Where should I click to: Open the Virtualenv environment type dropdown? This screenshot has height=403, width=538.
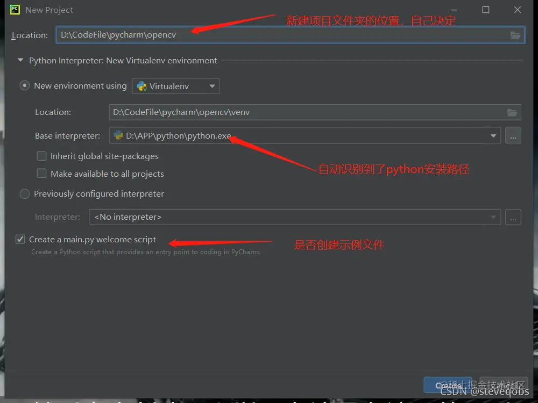pos(176,86)
